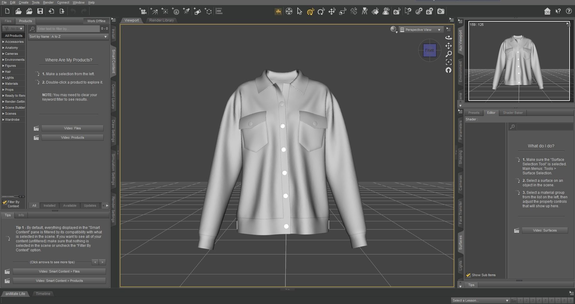The width and height of the screenshot is (575, 304).
Task: Click the viewport Orbit control
Action: pos(449,38)
